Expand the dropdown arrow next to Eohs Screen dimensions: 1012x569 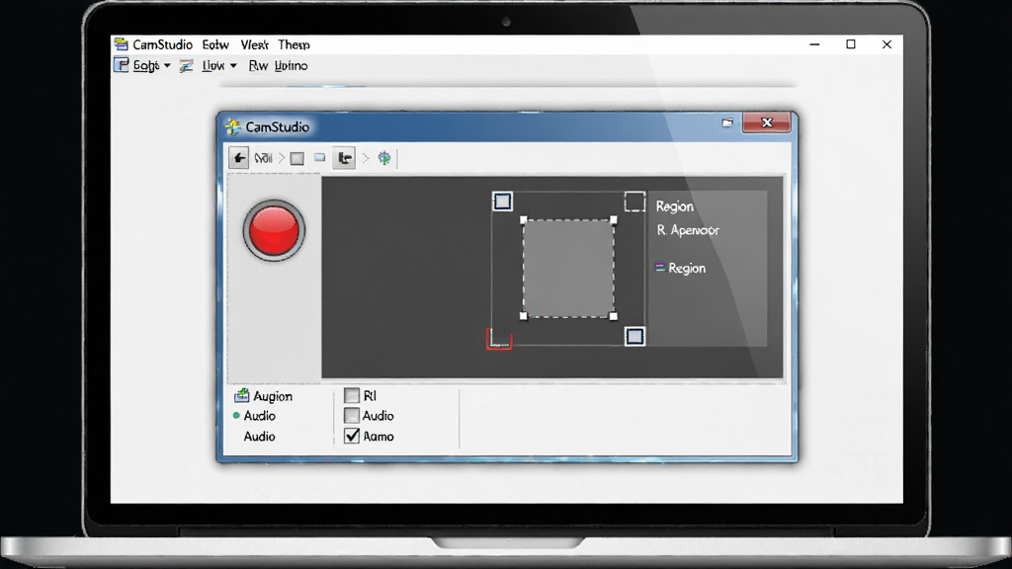click(167, 66)
